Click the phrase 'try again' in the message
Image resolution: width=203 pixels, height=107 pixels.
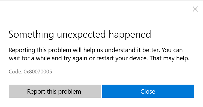[x=75, y=59]
